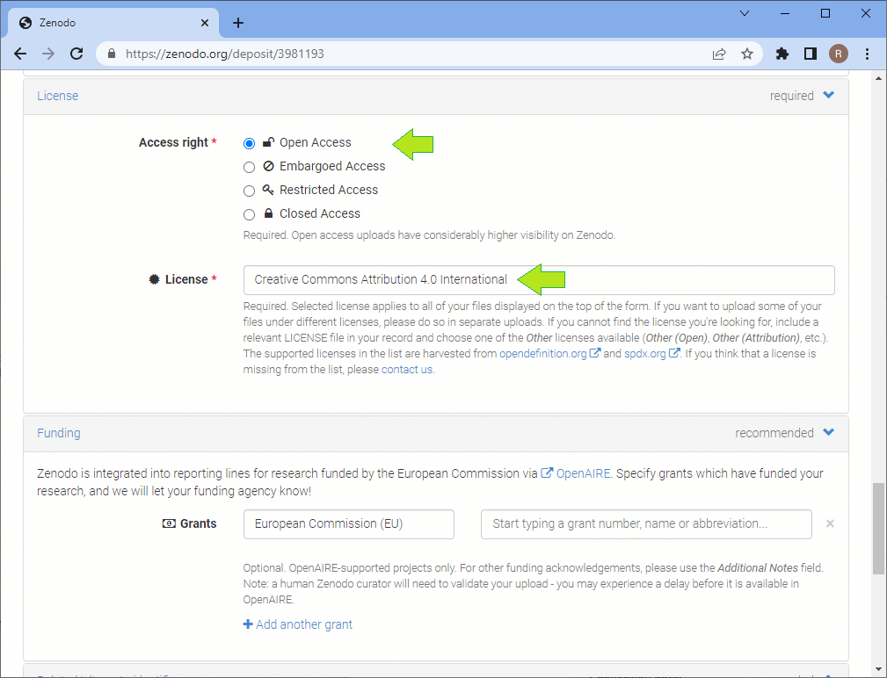Pick the Closed Access option
The height and width of the screenshot is (678, 887).
click(x=250, y=214)
